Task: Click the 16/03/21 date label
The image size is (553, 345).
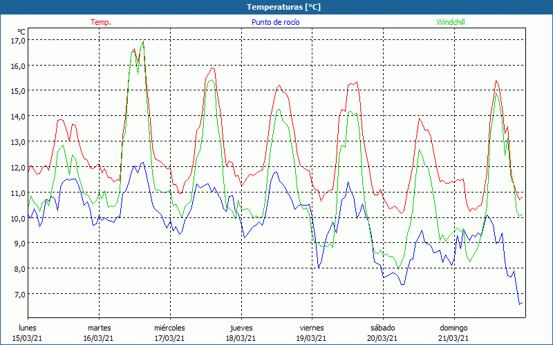Action: coord(98,338)
